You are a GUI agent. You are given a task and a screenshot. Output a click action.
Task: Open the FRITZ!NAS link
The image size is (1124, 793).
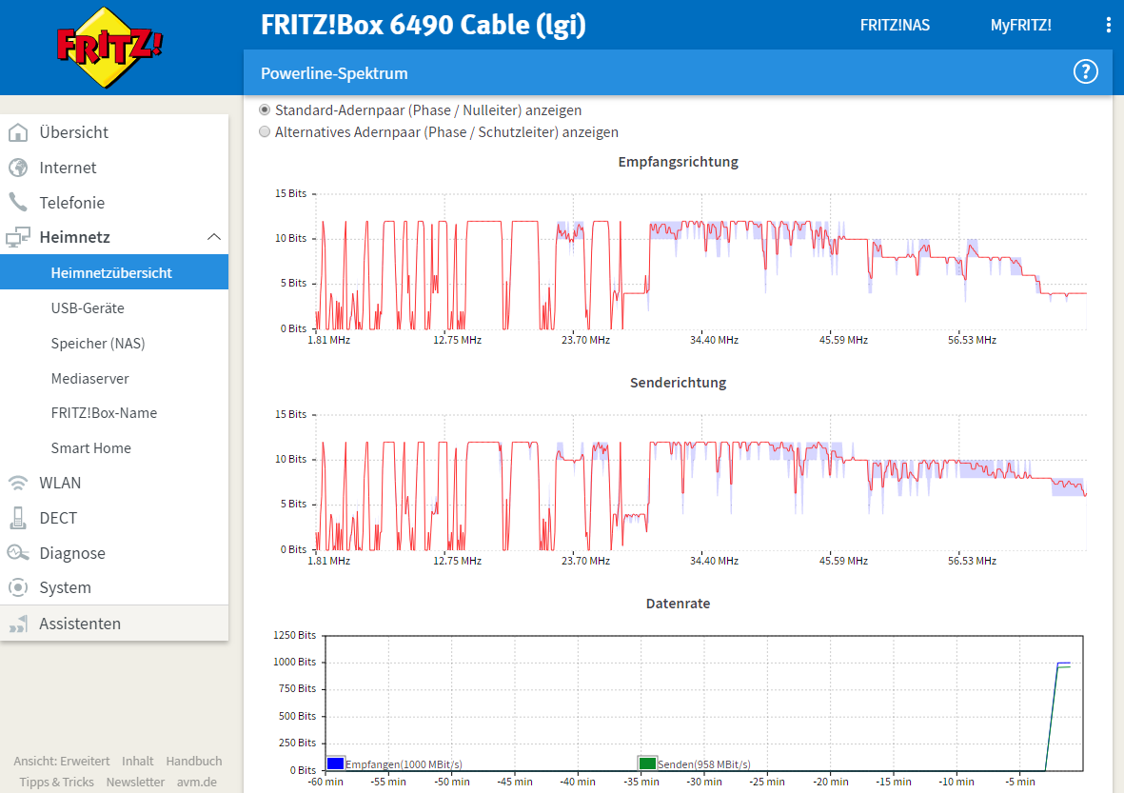coord(895,25)
